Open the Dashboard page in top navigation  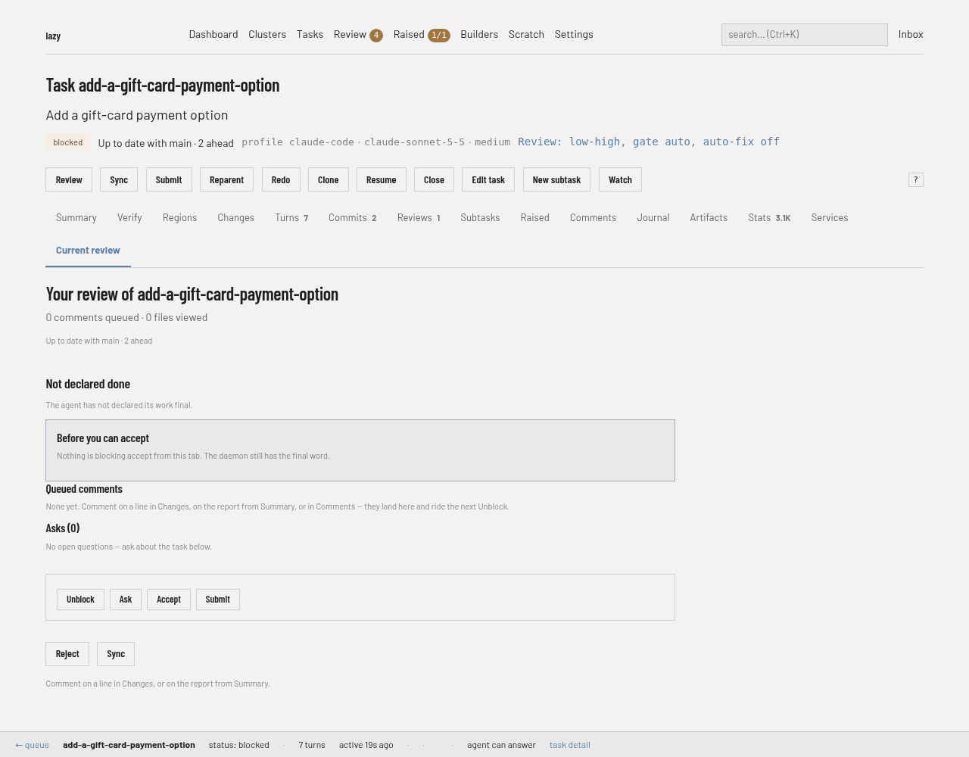coord(213,35)
